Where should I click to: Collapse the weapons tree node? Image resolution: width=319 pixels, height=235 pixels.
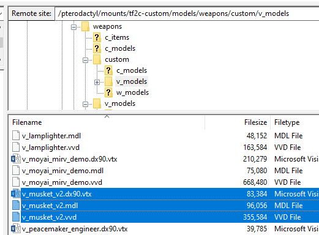(73, 27)
